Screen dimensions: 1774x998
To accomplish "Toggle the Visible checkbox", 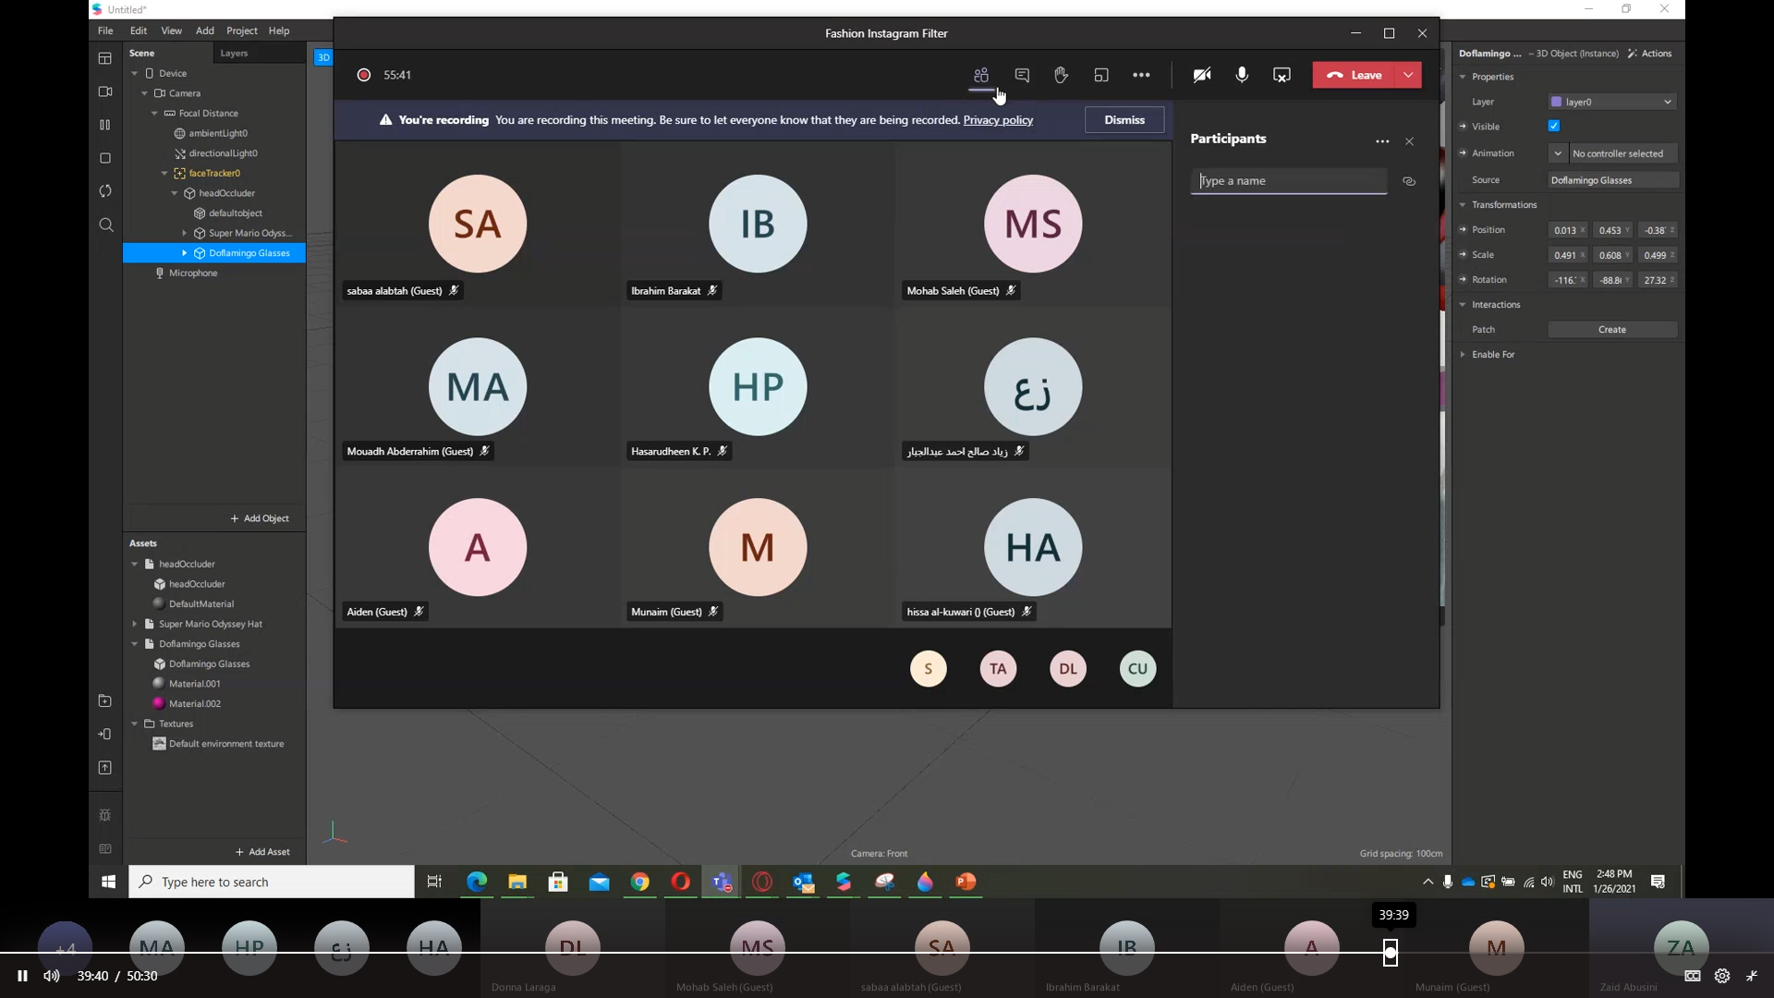I will tap(1554, 127).
